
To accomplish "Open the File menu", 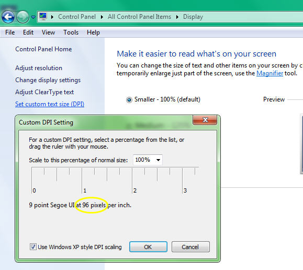I will [10, 32].
